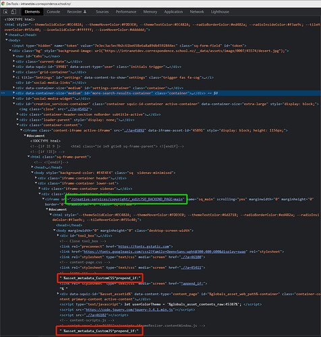Open the ./?a=46102 script link

96,315
